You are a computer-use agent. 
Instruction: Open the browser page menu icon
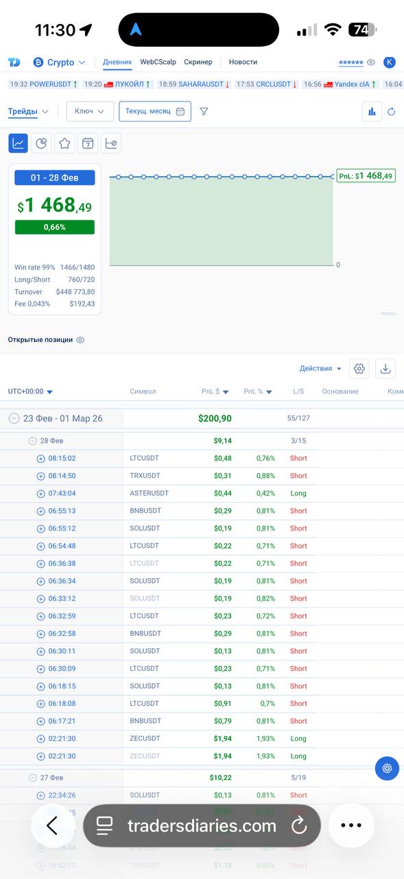104,825
